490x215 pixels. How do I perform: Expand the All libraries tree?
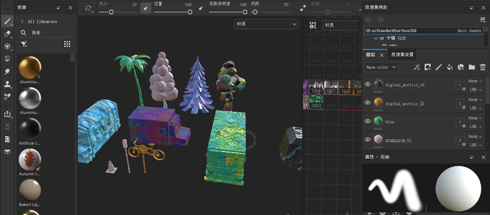22,22
